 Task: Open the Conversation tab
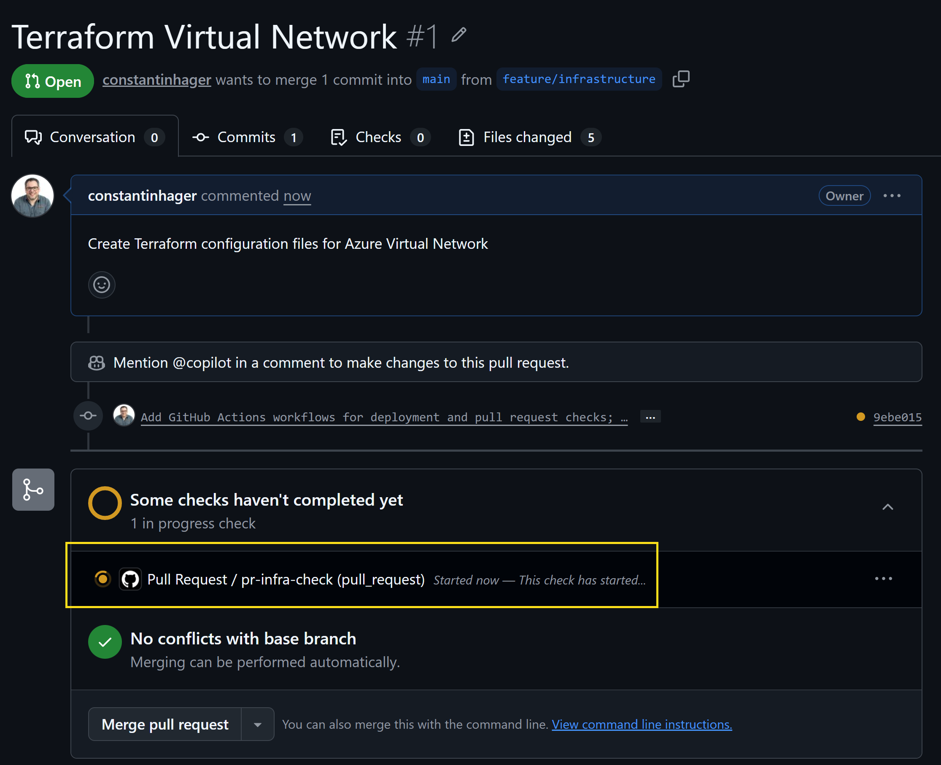click(x=95, y=137)
